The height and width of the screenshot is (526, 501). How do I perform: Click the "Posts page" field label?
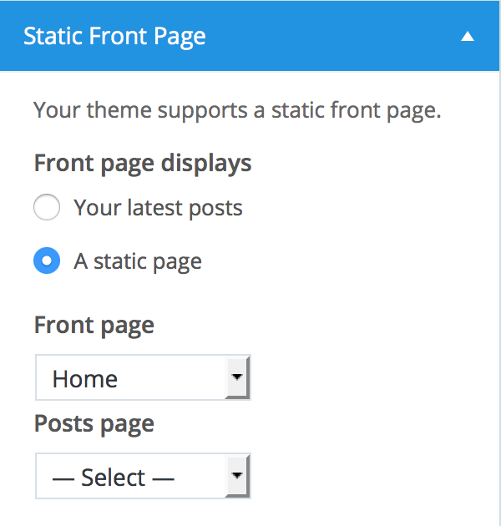click(x=94, y=423)
